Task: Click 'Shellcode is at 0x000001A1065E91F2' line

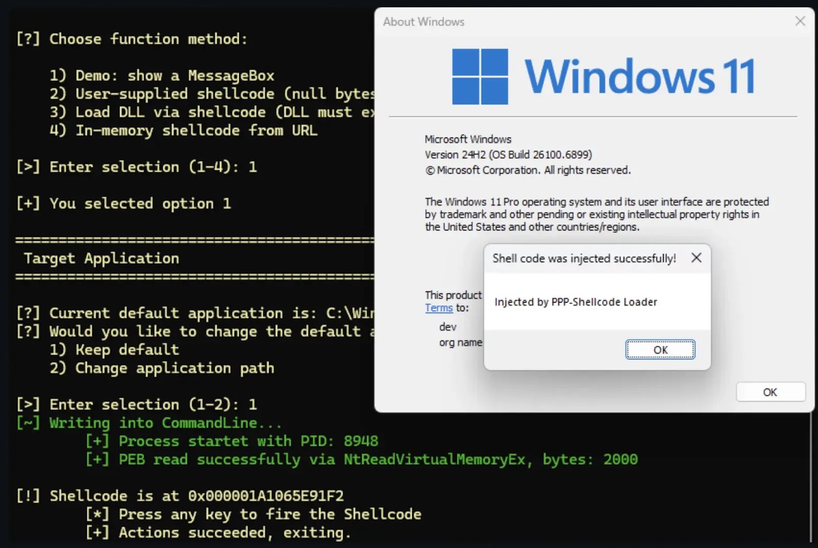Action: [x=180, y=496]
